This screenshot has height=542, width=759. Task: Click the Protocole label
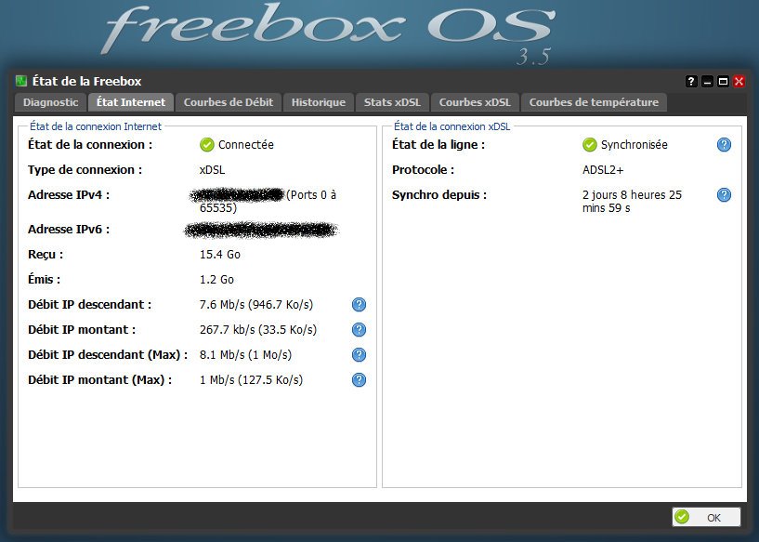(x=423, y=170)
